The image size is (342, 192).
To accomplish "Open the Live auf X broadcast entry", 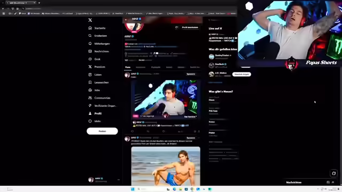I will tap(223, 37).
